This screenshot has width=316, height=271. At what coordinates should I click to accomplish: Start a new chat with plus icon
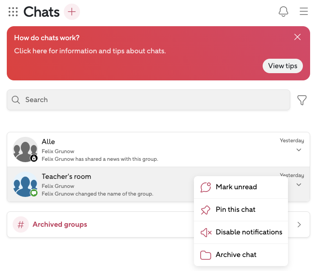point(72,12)
